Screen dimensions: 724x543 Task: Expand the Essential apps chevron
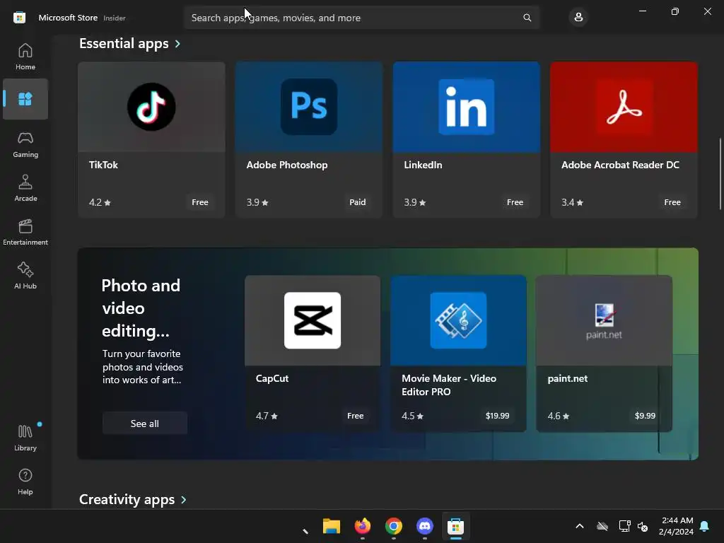(x=177, y=44)
